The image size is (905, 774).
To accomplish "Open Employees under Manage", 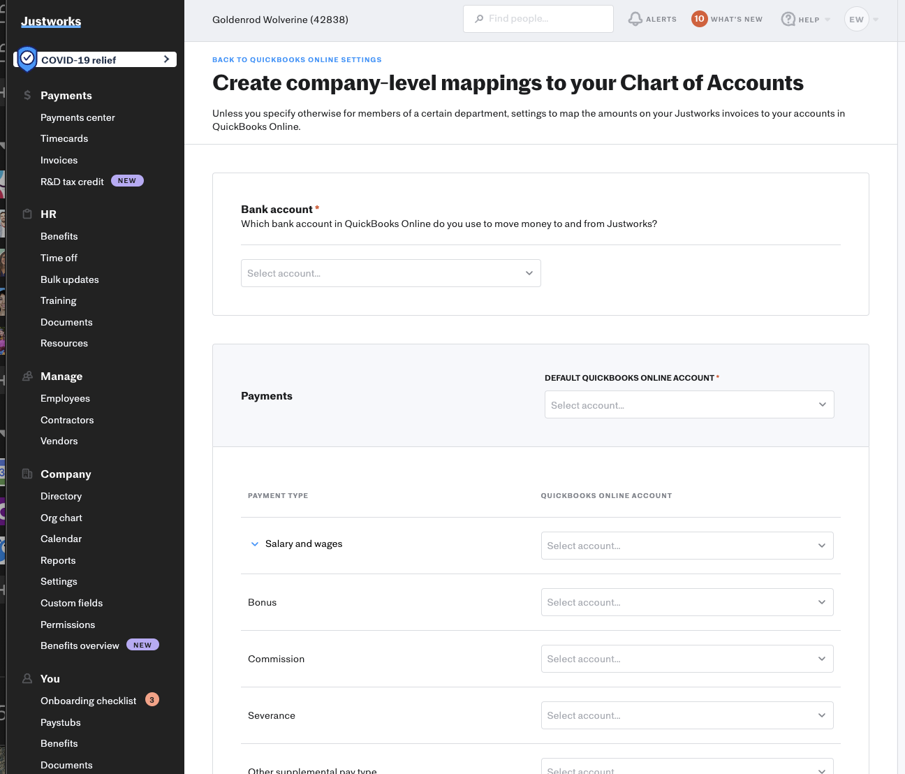I will (x=65, y=398).
